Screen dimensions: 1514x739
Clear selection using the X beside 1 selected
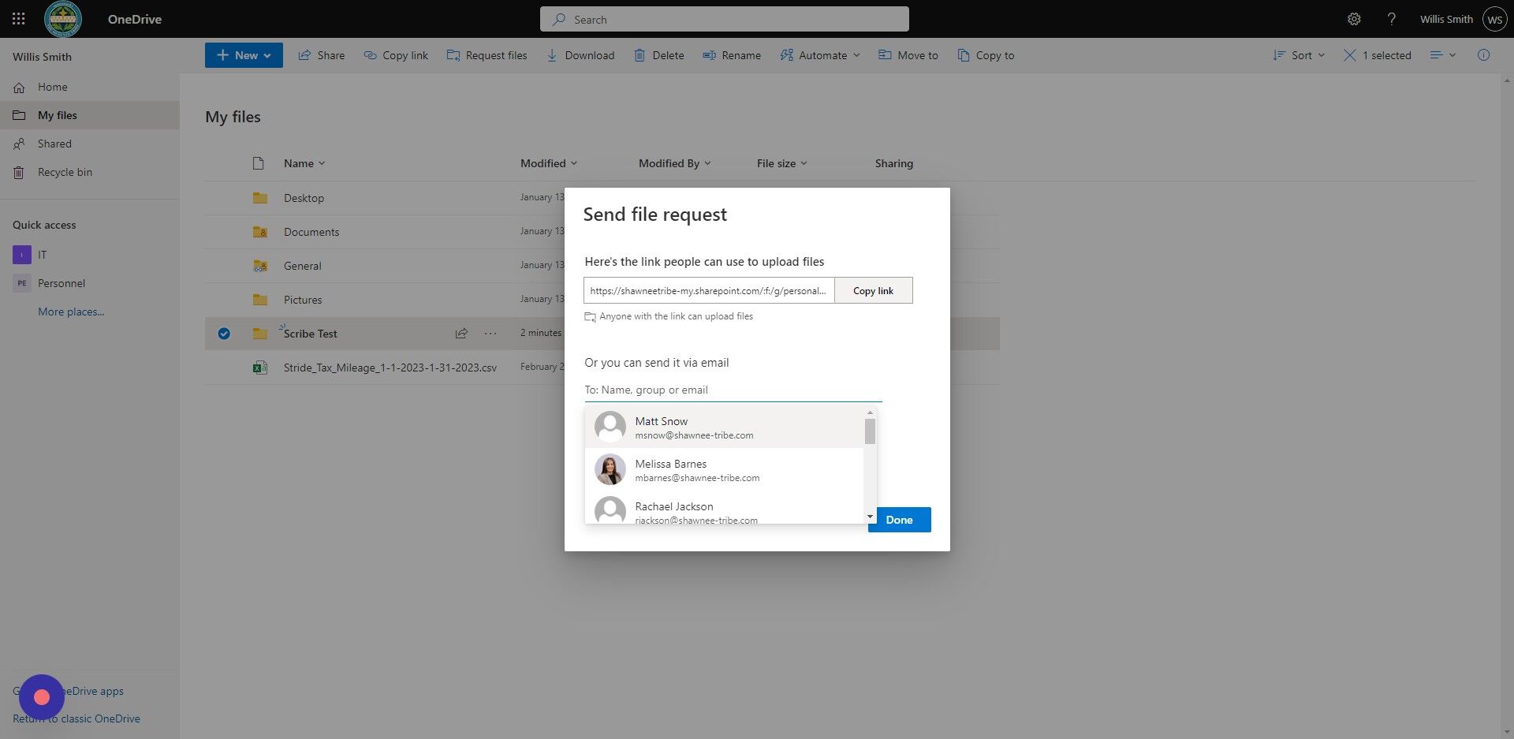[x=1349, y=55]
